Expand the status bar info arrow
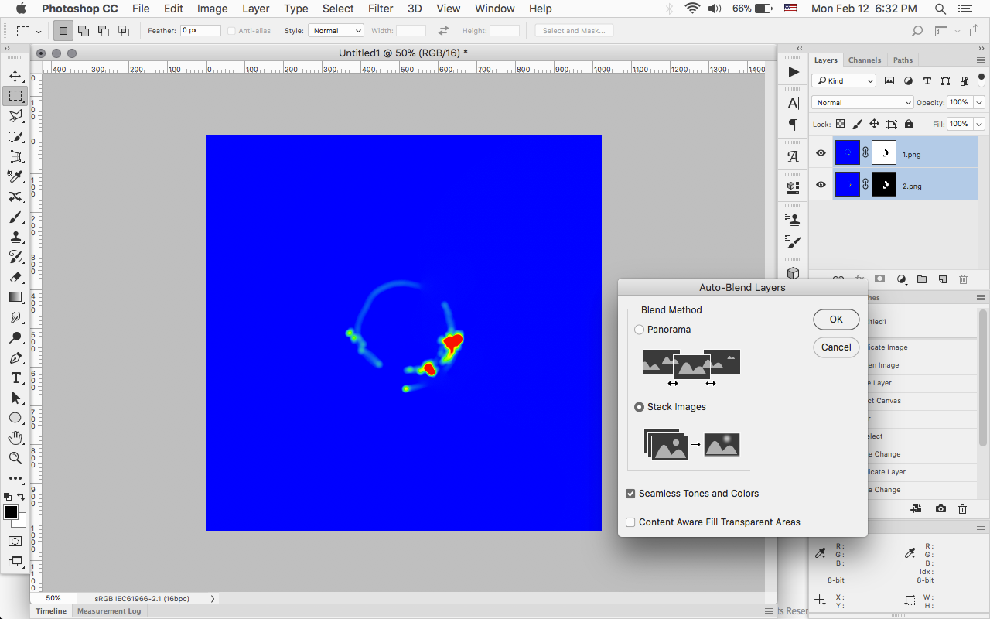 tap(213, 598)
